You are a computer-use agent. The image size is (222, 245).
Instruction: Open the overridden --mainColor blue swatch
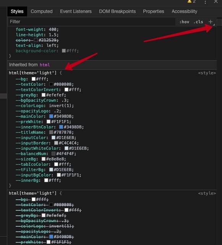tap(51, 237)
